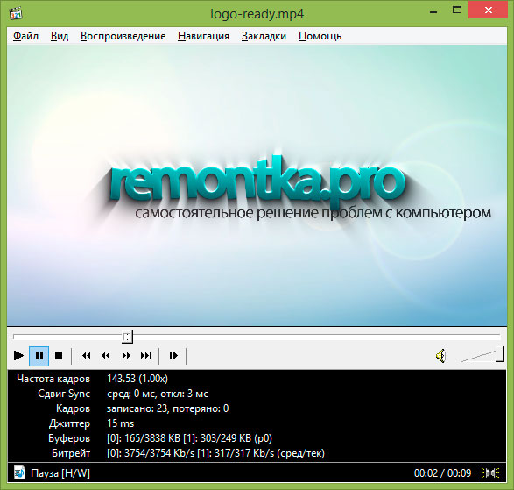Decrease playback speed rewind icon
Image resolution: width=514 pixels, height=490 pixels.
[106, 355]
